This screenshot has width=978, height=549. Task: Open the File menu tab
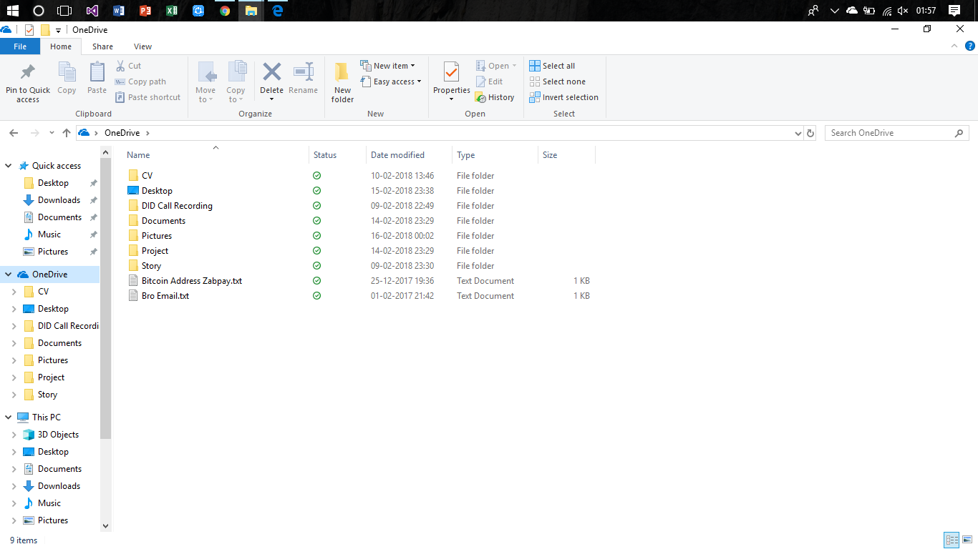point(20,46)
